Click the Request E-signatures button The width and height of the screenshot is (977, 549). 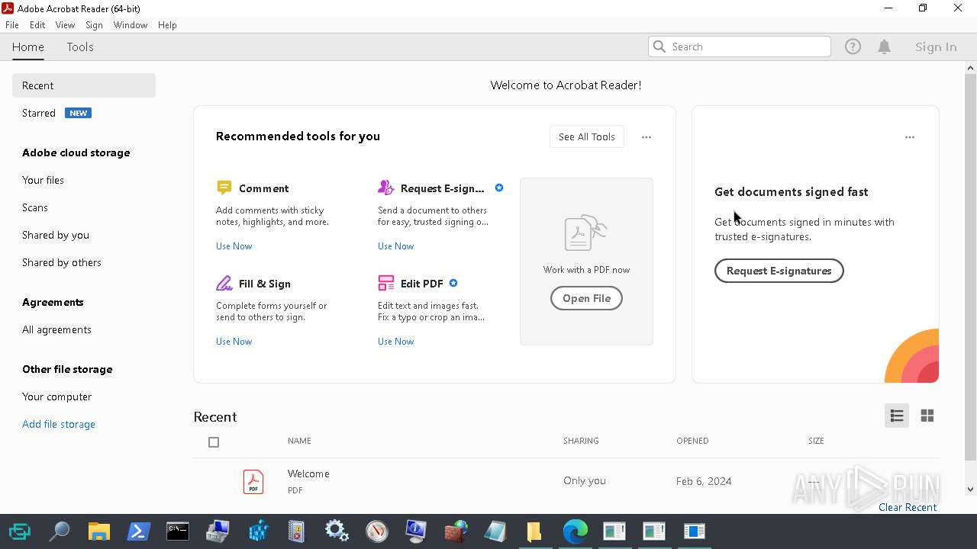(x=779, y=271)
